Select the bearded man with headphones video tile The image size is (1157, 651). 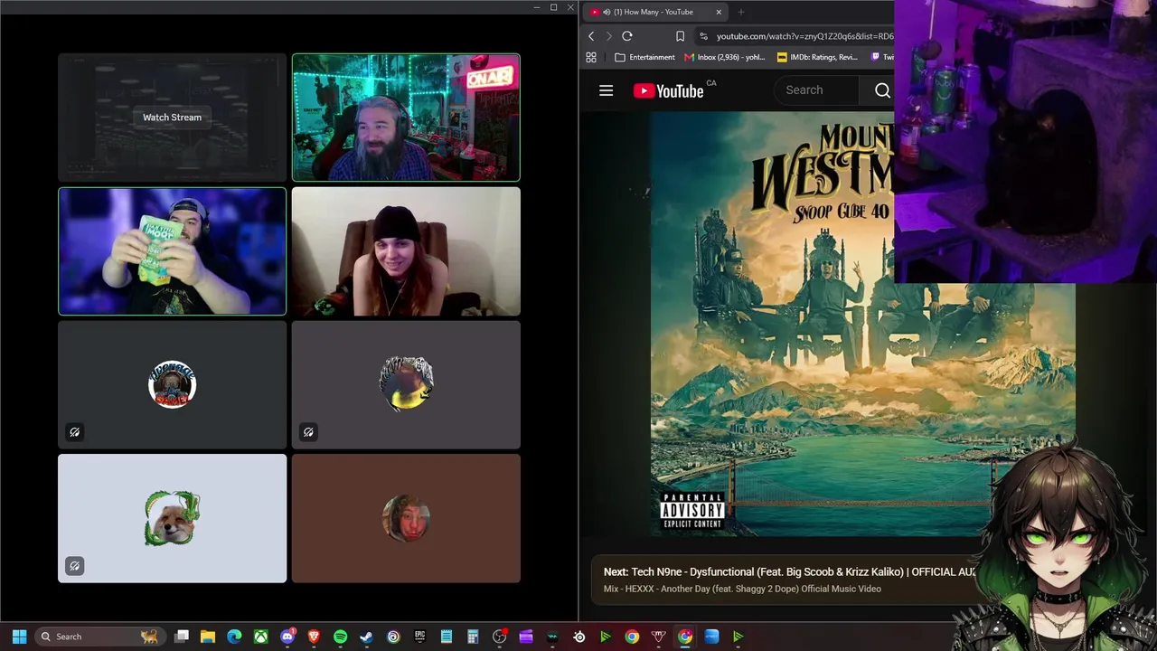click(406, 118)
